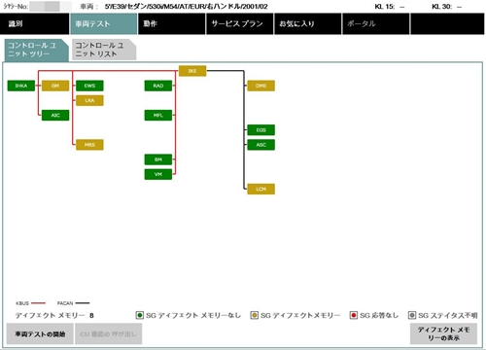Select the ASC control unit box

click(x=260, y=145)
